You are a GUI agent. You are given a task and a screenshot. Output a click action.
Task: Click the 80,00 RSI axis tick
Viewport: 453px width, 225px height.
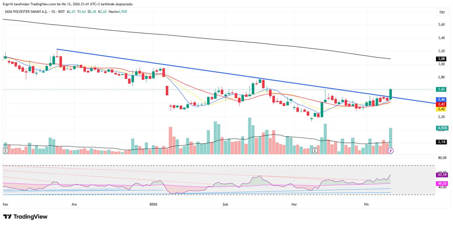[442, 158]
